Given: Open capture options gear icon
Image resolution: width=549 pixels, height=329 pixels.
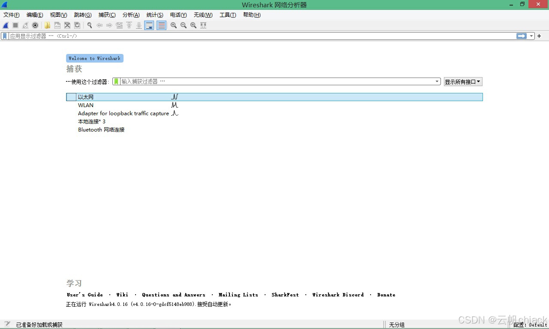Looking at the screenshot, I should [35, 25].
